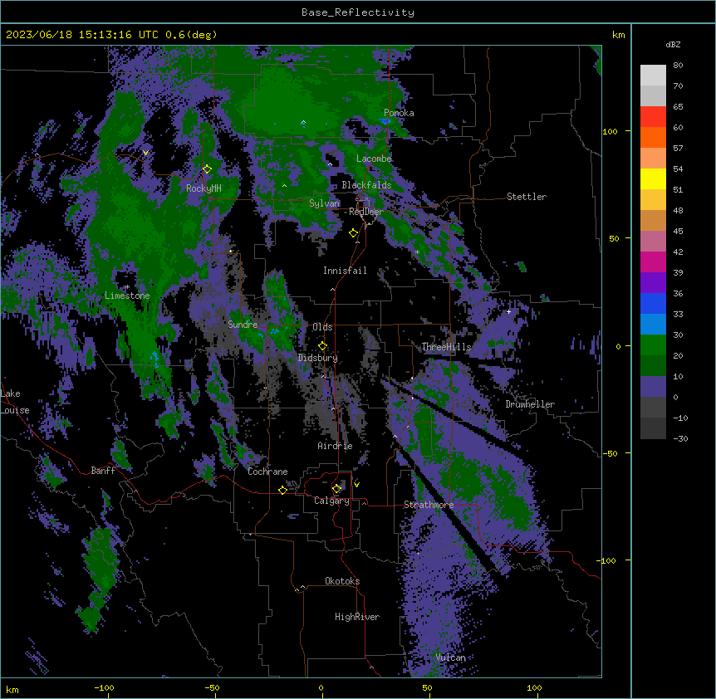716x699 pixels.
Task: Click the Stettler city label
Action: [527, 197]
